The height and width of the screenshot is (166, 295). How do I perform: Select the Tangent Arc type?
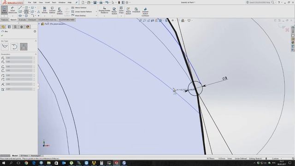pyautogui.click(x=14, y=47)
